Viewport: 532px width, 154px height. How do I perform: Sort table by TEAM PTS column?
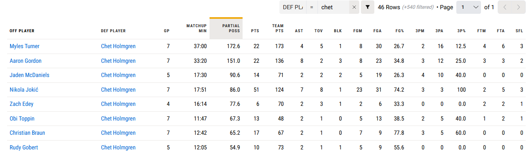click(278, 28)
